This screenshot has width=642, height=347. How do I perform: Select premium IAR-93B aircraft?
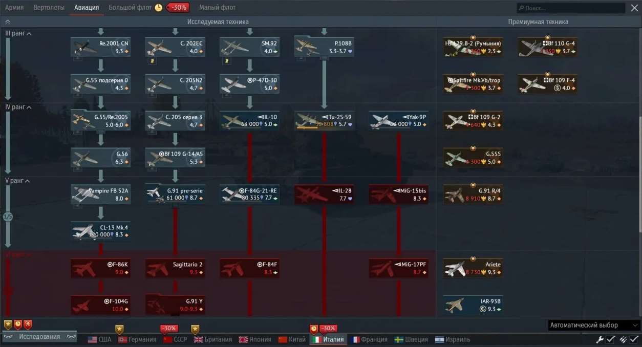coord(473,305)
